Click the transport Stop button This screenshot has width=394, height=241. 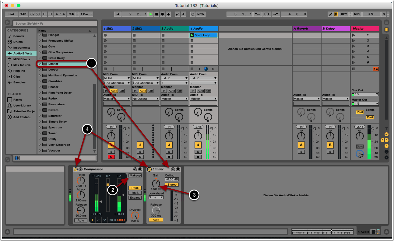pyautogui.click(x=157, y=14)
